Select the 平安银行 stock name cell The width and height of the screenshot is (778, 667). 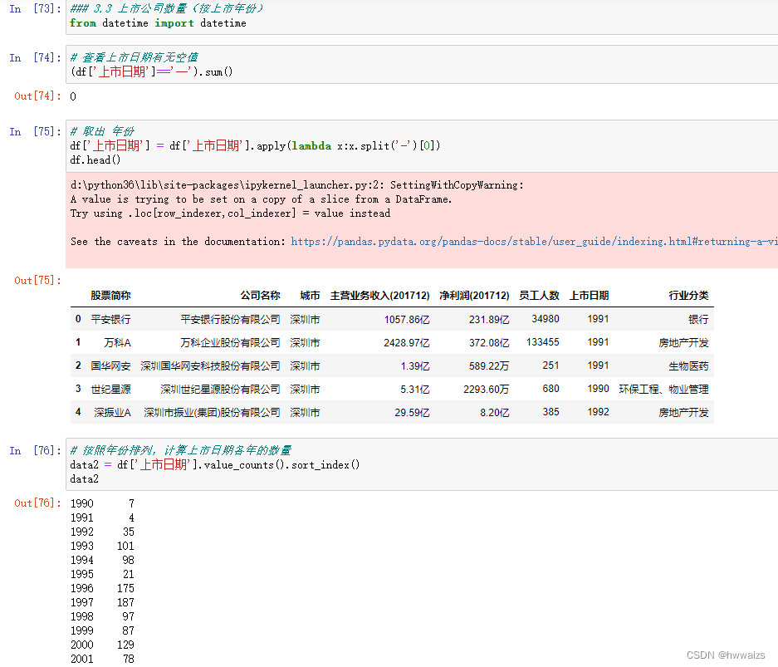(110, 319)
